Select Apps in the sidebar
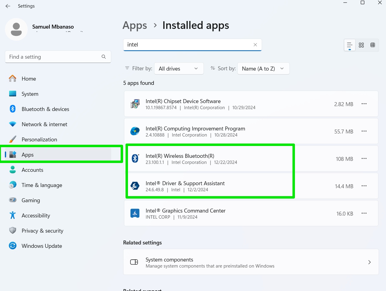 [58, 155]
